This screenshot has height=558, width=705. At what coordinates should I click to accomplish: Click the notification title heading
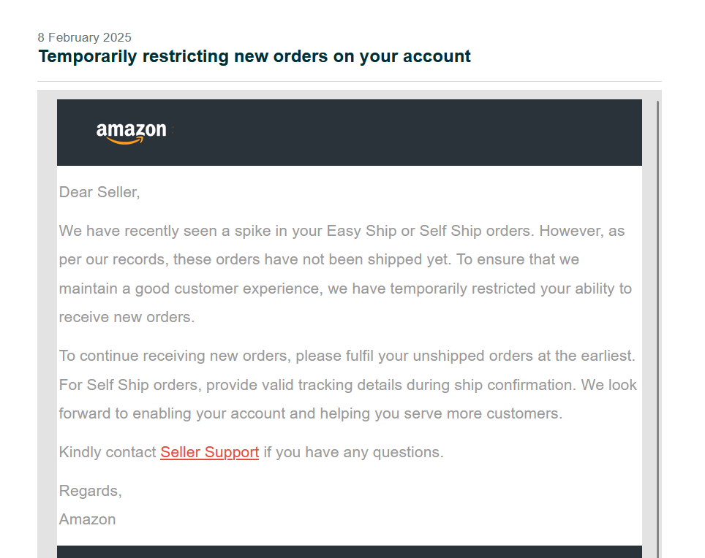coord(255,56)
